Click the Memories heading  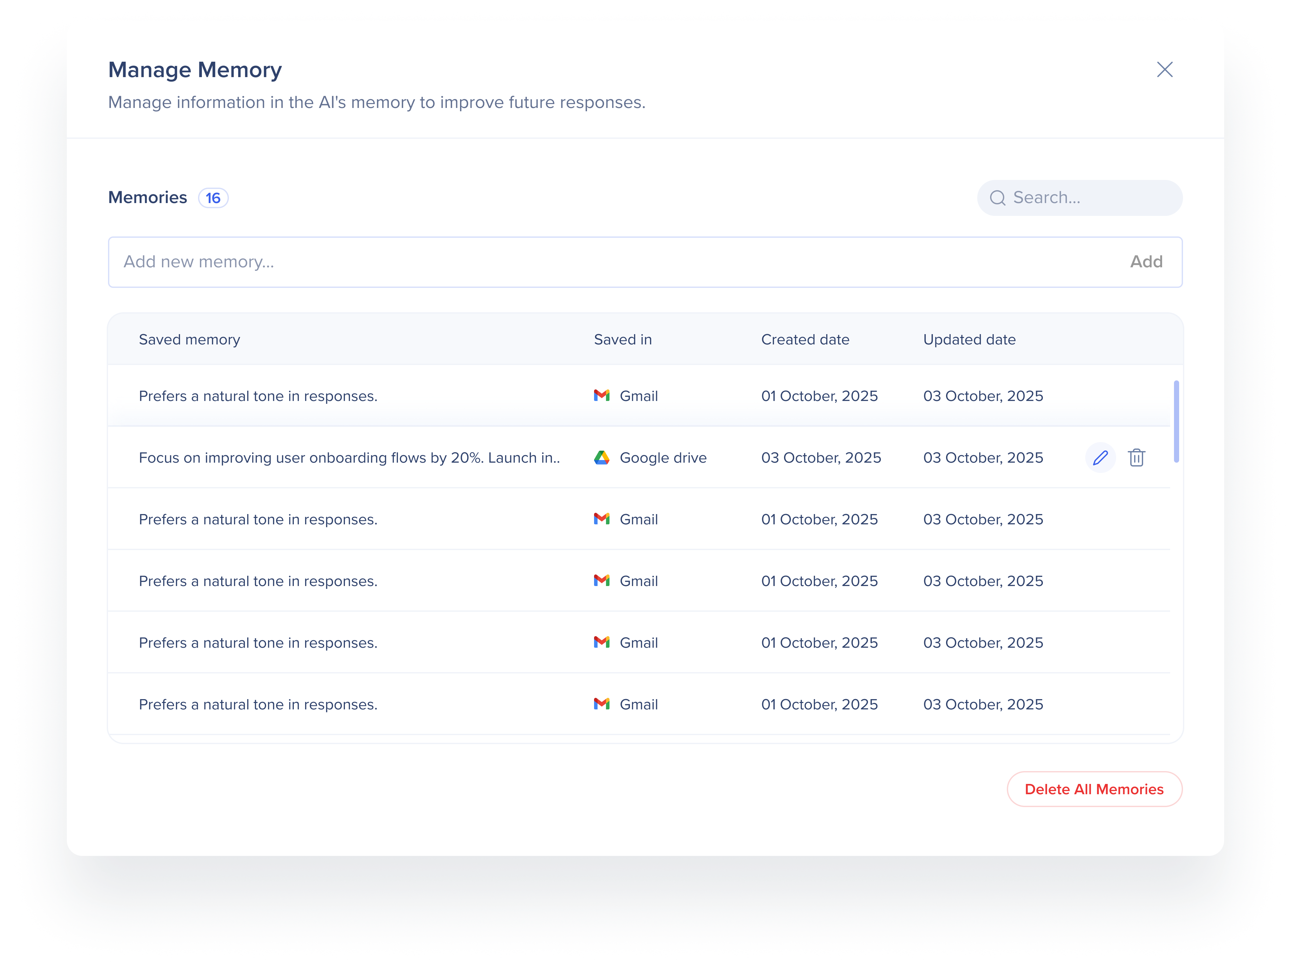(x=148, y=198)
